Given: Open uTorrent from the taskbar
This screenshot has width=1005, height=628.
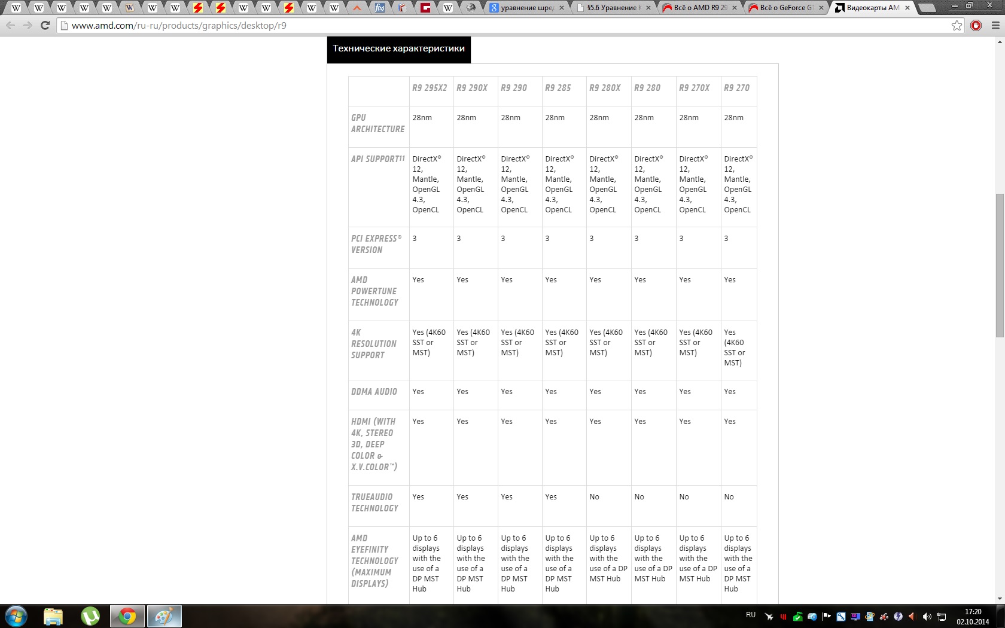Looking at the screenshot, I should (x=90, y=616).
